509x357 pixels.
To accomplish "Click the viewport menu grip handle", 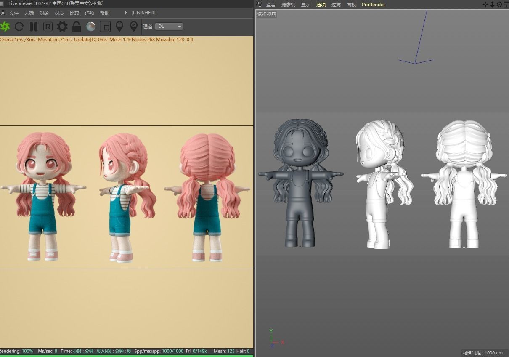I will (260, 5).
